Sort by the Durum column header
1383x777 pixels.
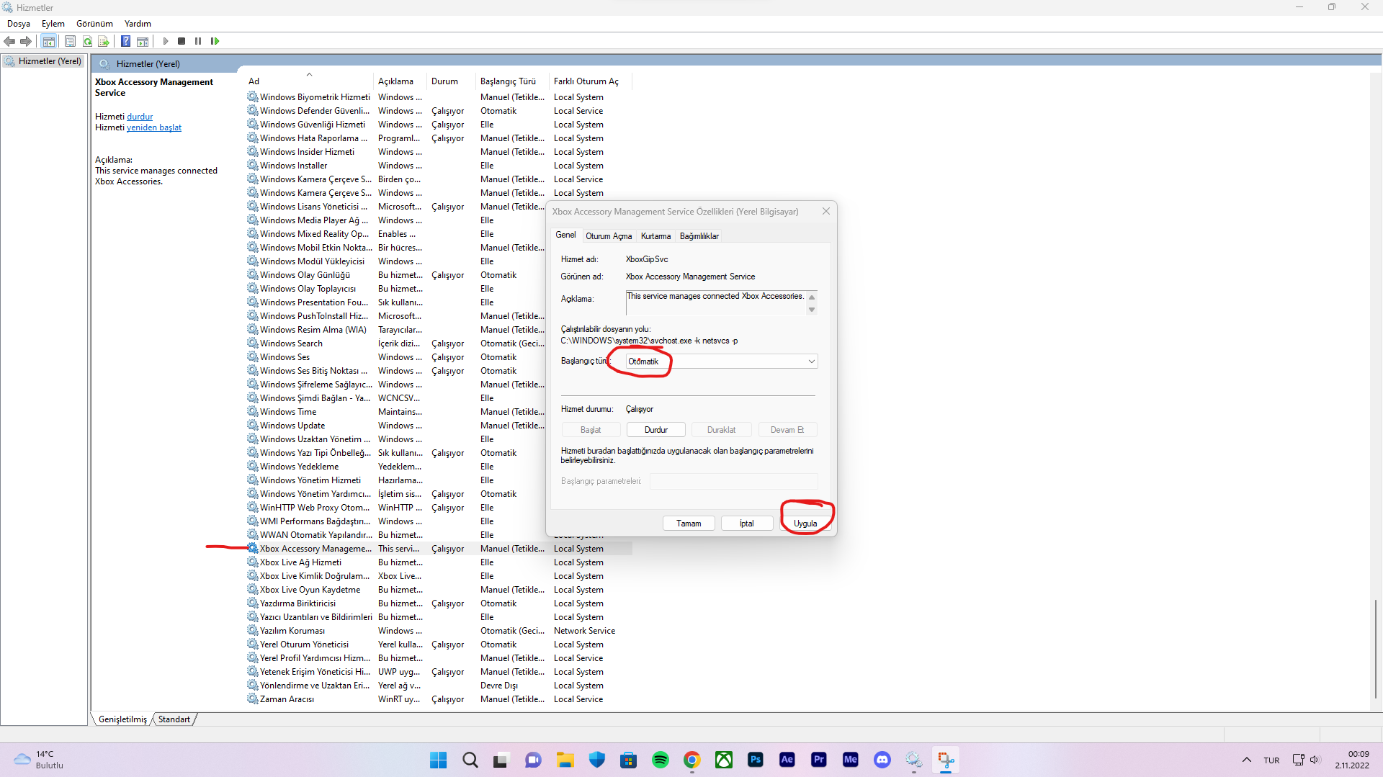[x=451, y=81]
